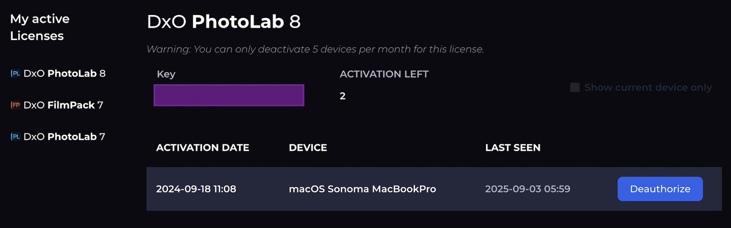Click the DEVICE column header

pyautogui.click(x=308, y=147)
